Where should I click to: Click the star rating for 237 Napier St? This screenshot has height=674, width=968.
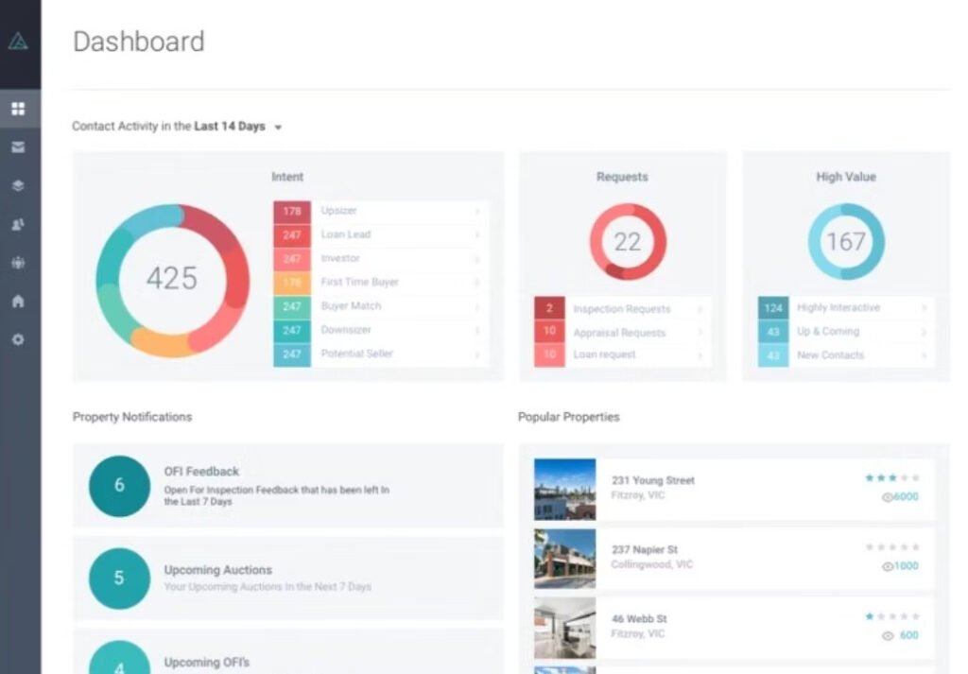[891, 547]
